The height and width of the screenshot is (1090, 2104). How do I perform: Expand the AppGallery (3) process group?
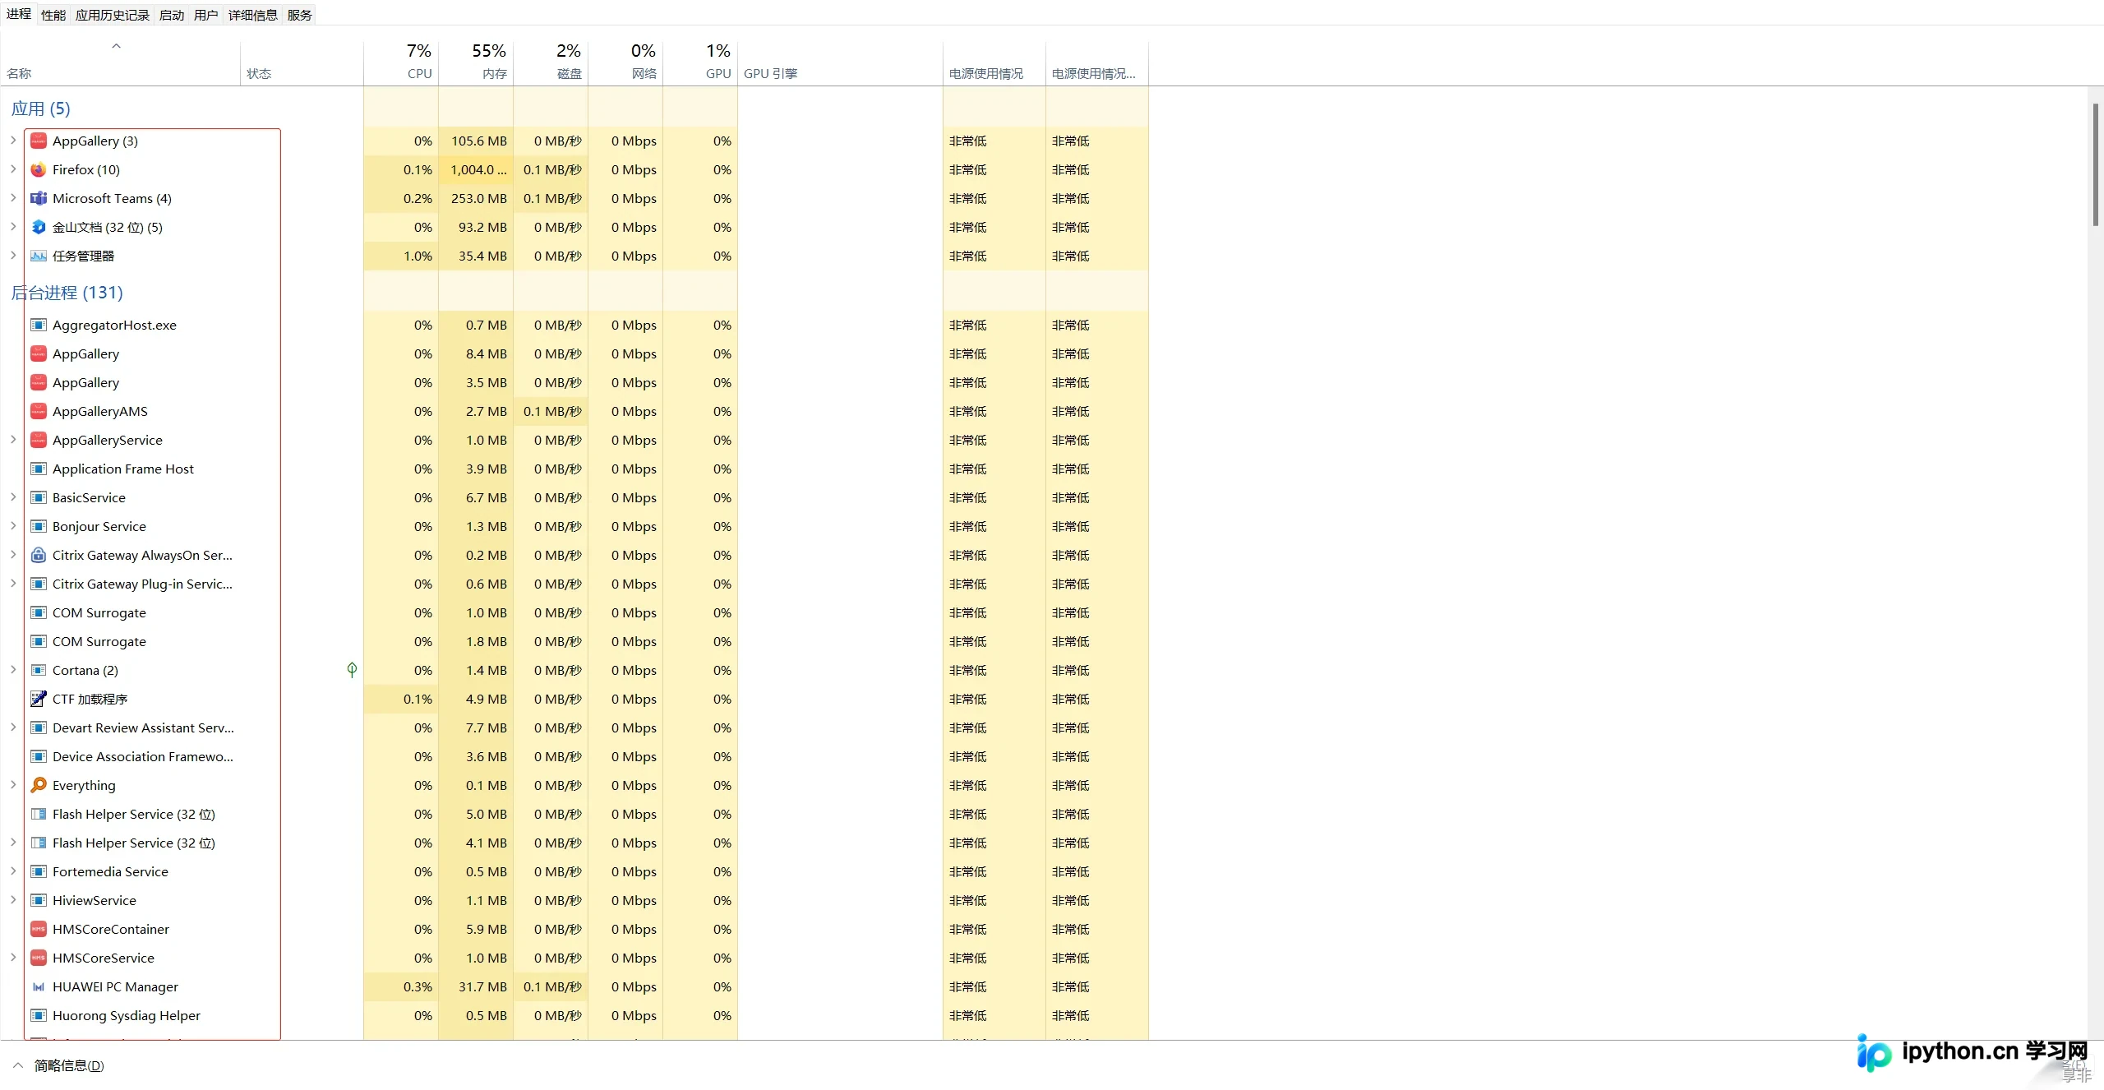click(13, 141)
